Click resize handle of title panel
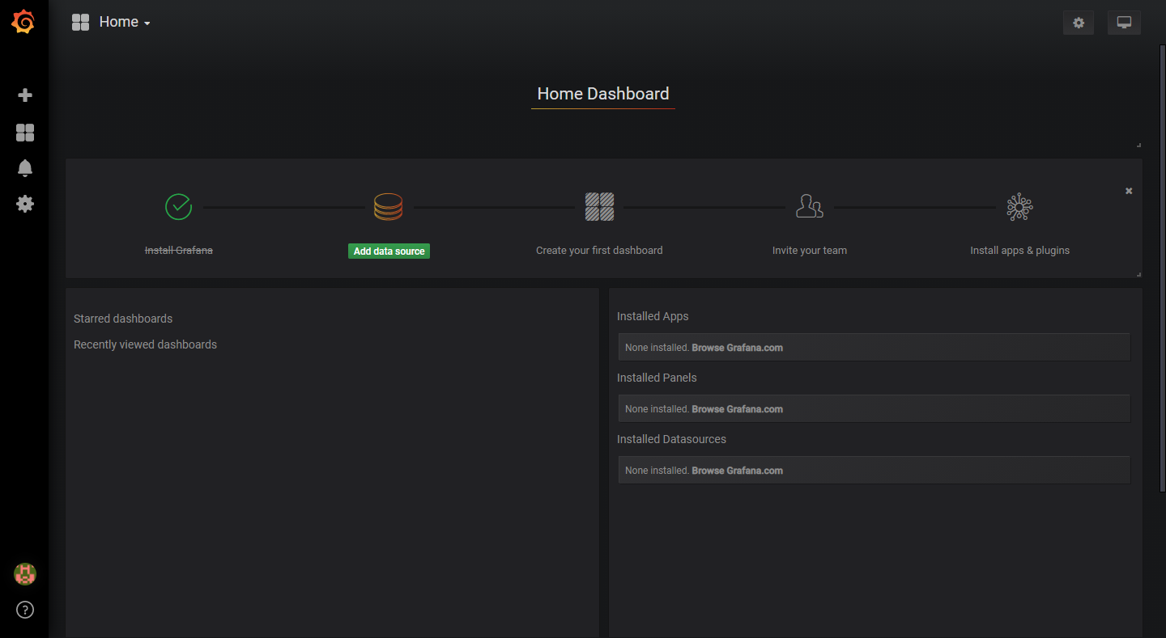The image size is (1166, 638). 1138,146
